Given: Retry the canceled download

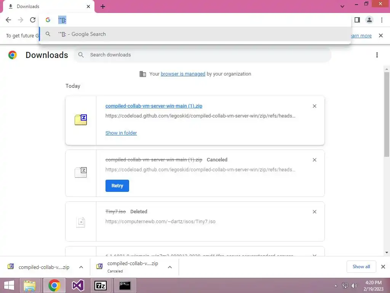Looking at the screenshot, I should click(x=117, y=186).
